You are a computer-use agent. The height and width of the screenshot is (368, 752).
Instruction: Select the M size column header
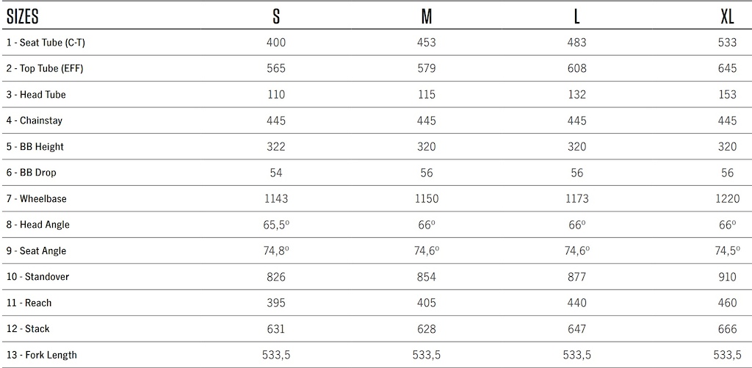(427, 18)
